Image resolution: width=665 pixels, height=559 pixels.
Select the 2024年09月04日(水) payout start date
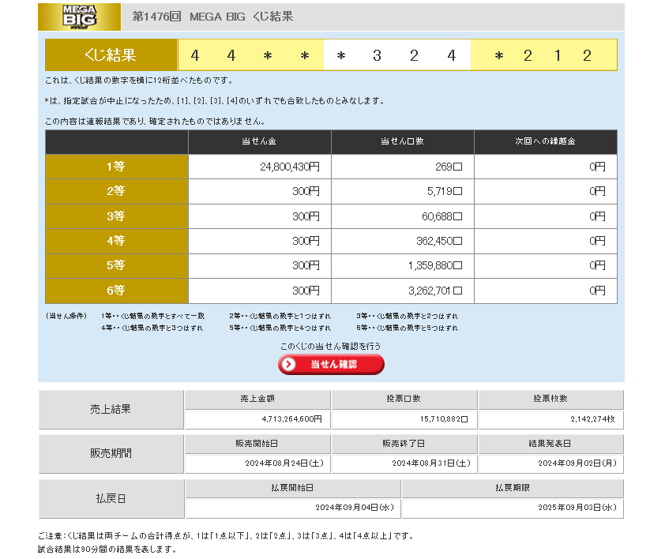(355, 507)
